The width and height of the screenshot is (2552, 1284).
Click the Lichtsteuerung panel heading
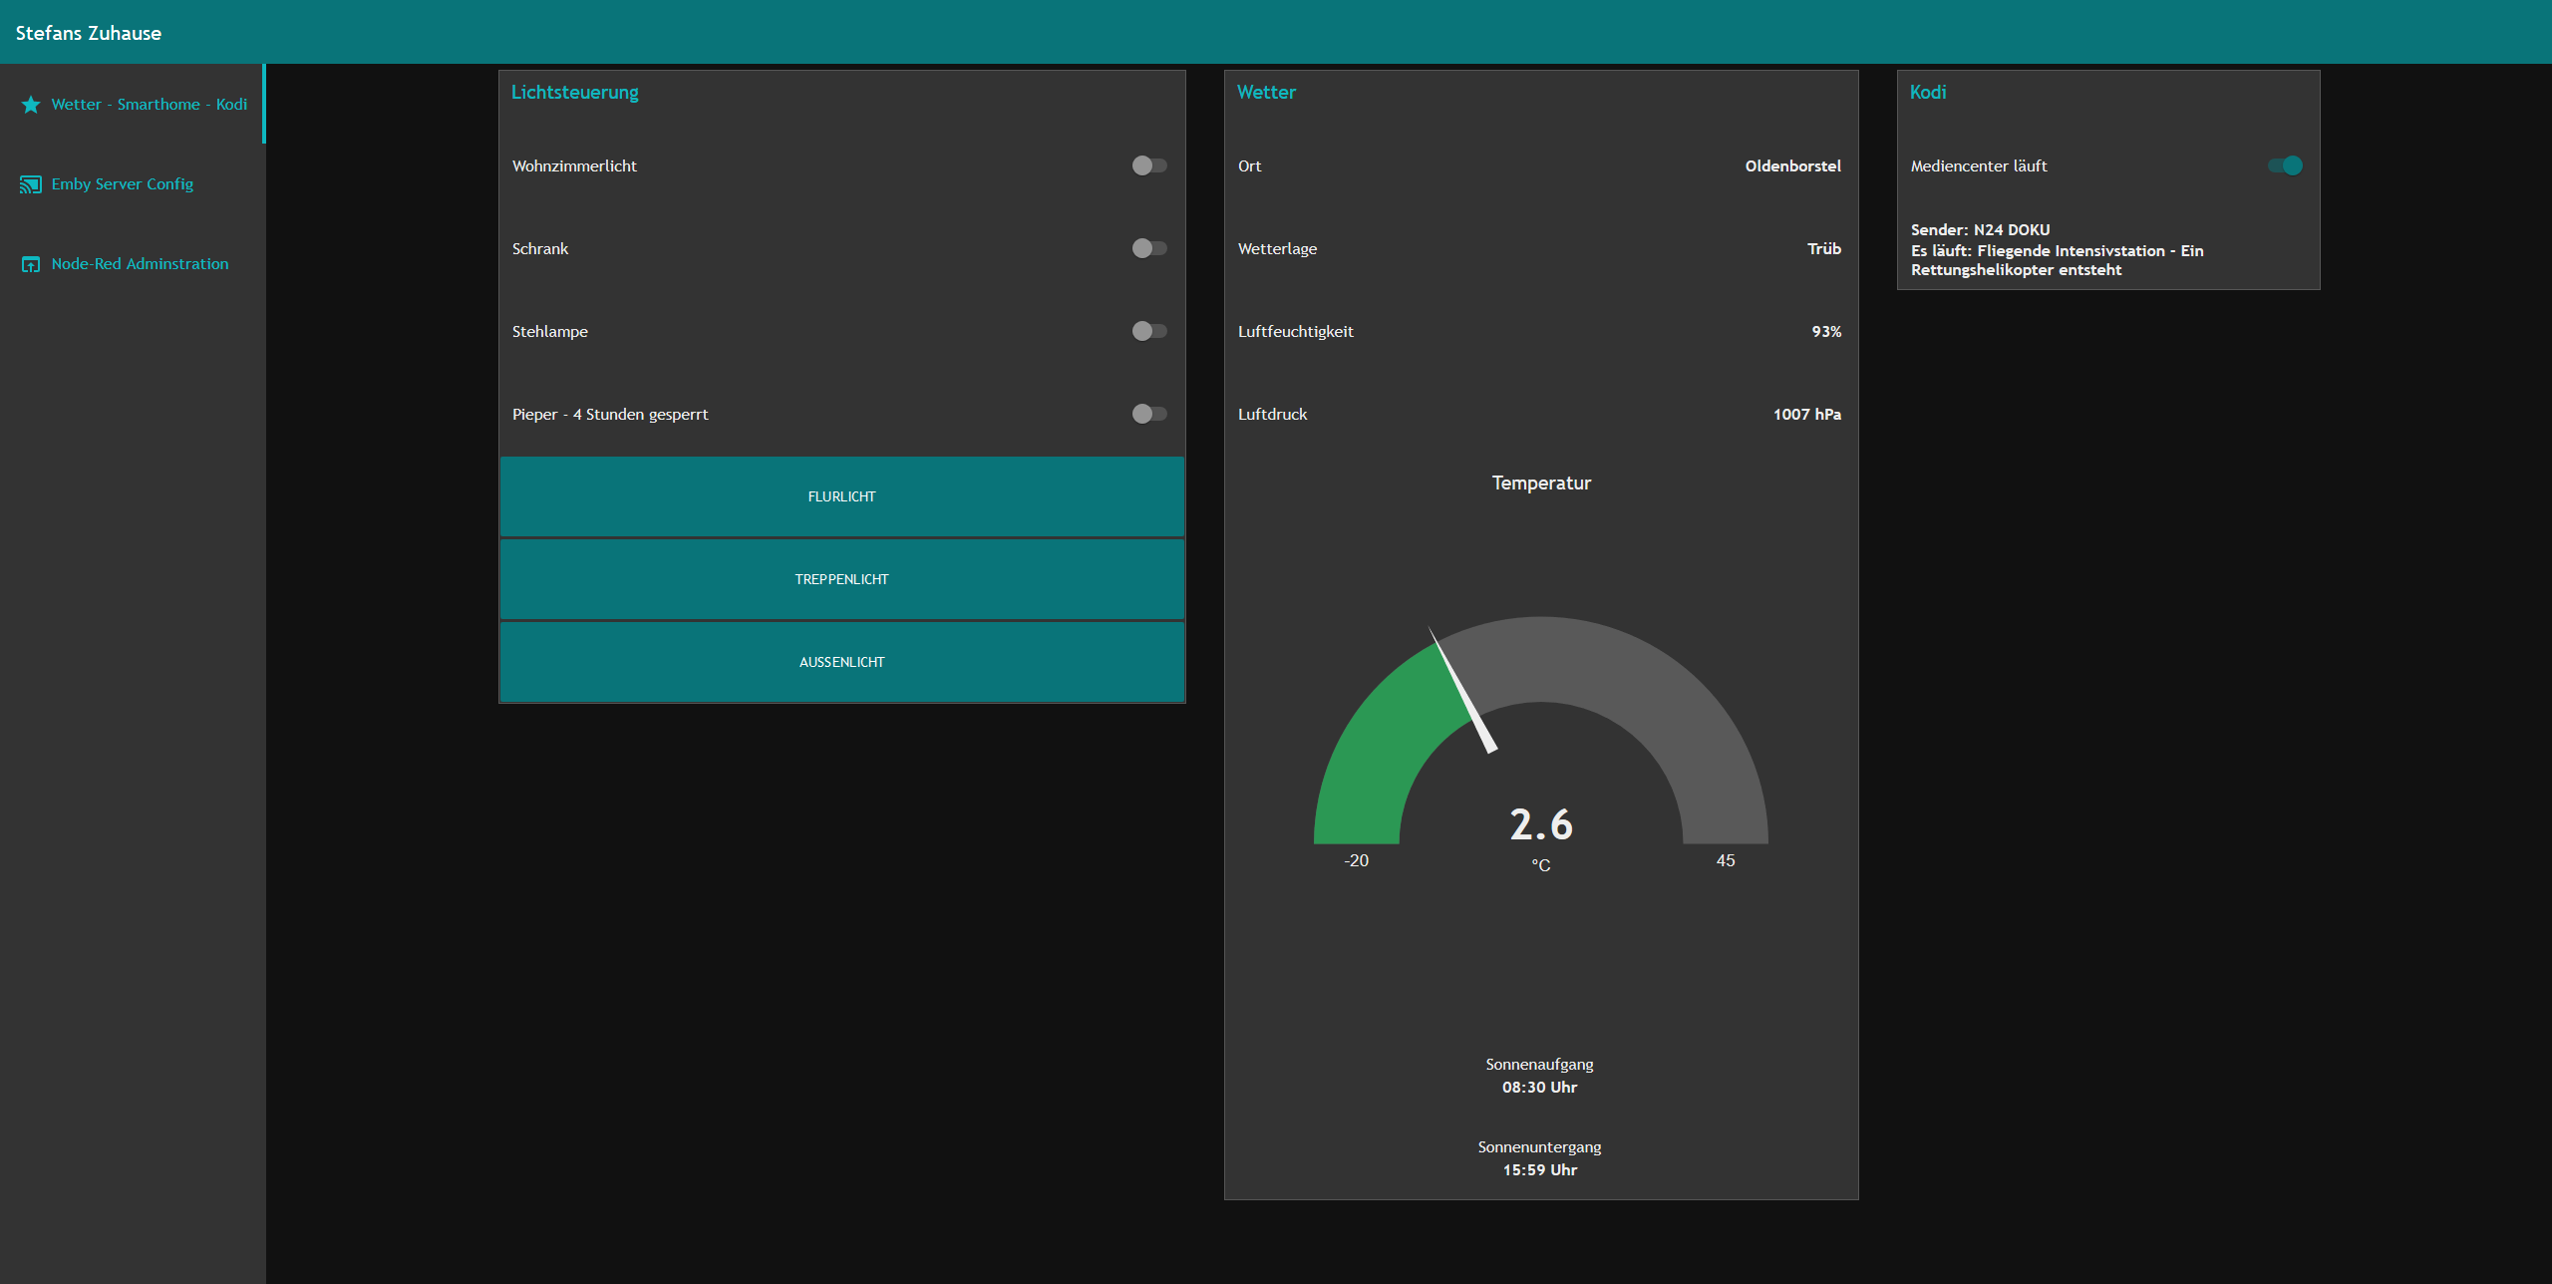point(575,93)
